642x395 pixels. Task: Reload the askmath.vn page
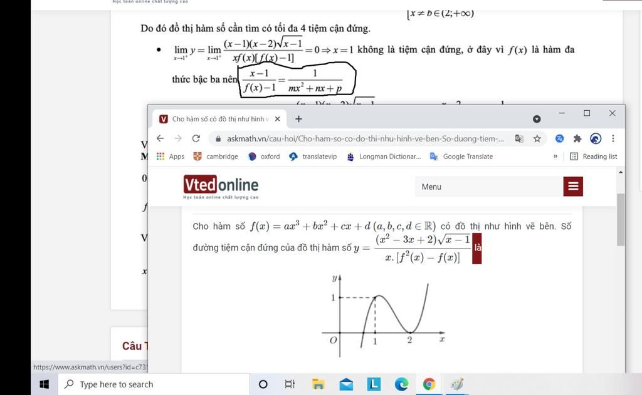pyautogui.click(x=196, y=138)
